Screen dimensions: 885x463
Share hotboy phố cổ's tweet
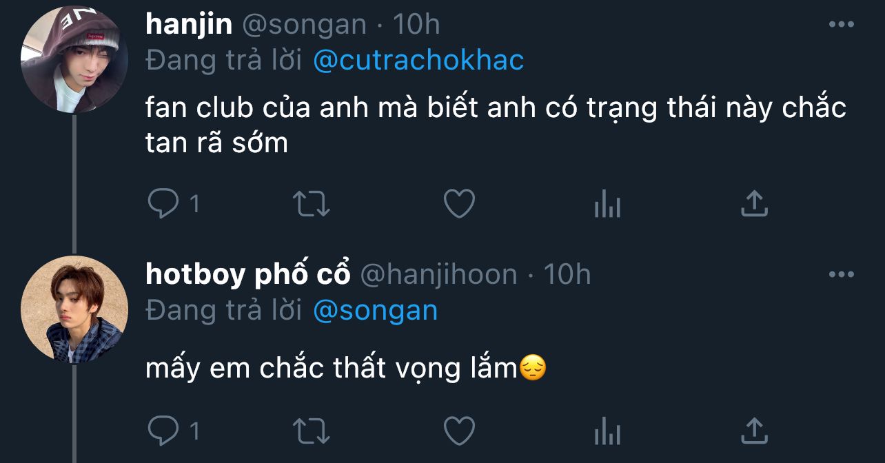pyautogui.click(x=754, y=431)
